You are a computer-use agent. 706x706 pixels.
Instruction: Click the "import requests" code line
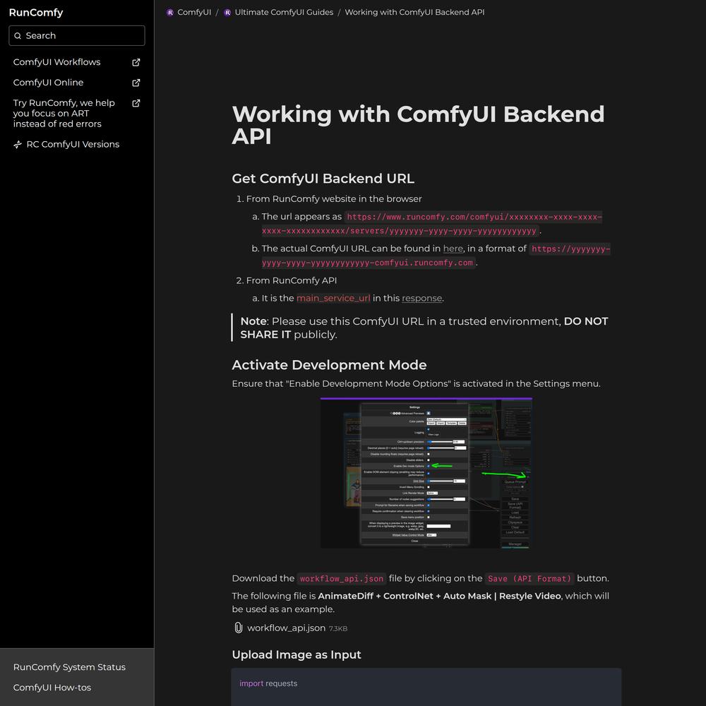pyautogui.click(x=268, y=683)
